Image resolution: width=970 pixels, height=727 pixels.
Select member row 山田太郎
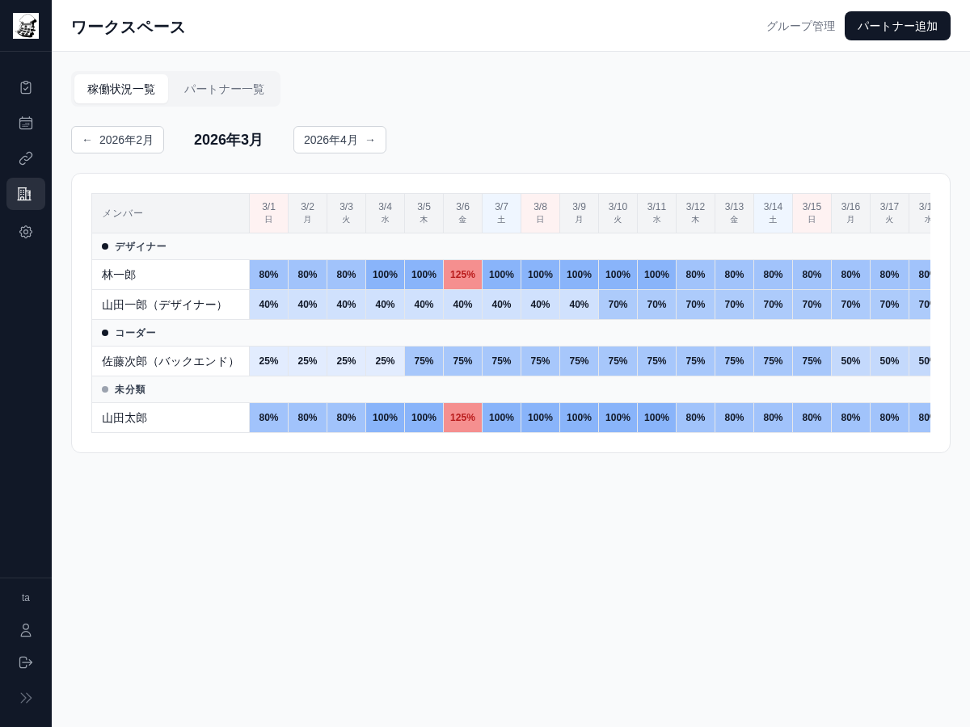pyautogui.click(x=124, y=418)
